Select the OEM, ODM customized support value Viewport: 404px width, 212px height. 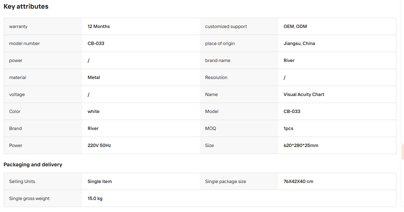295,26
